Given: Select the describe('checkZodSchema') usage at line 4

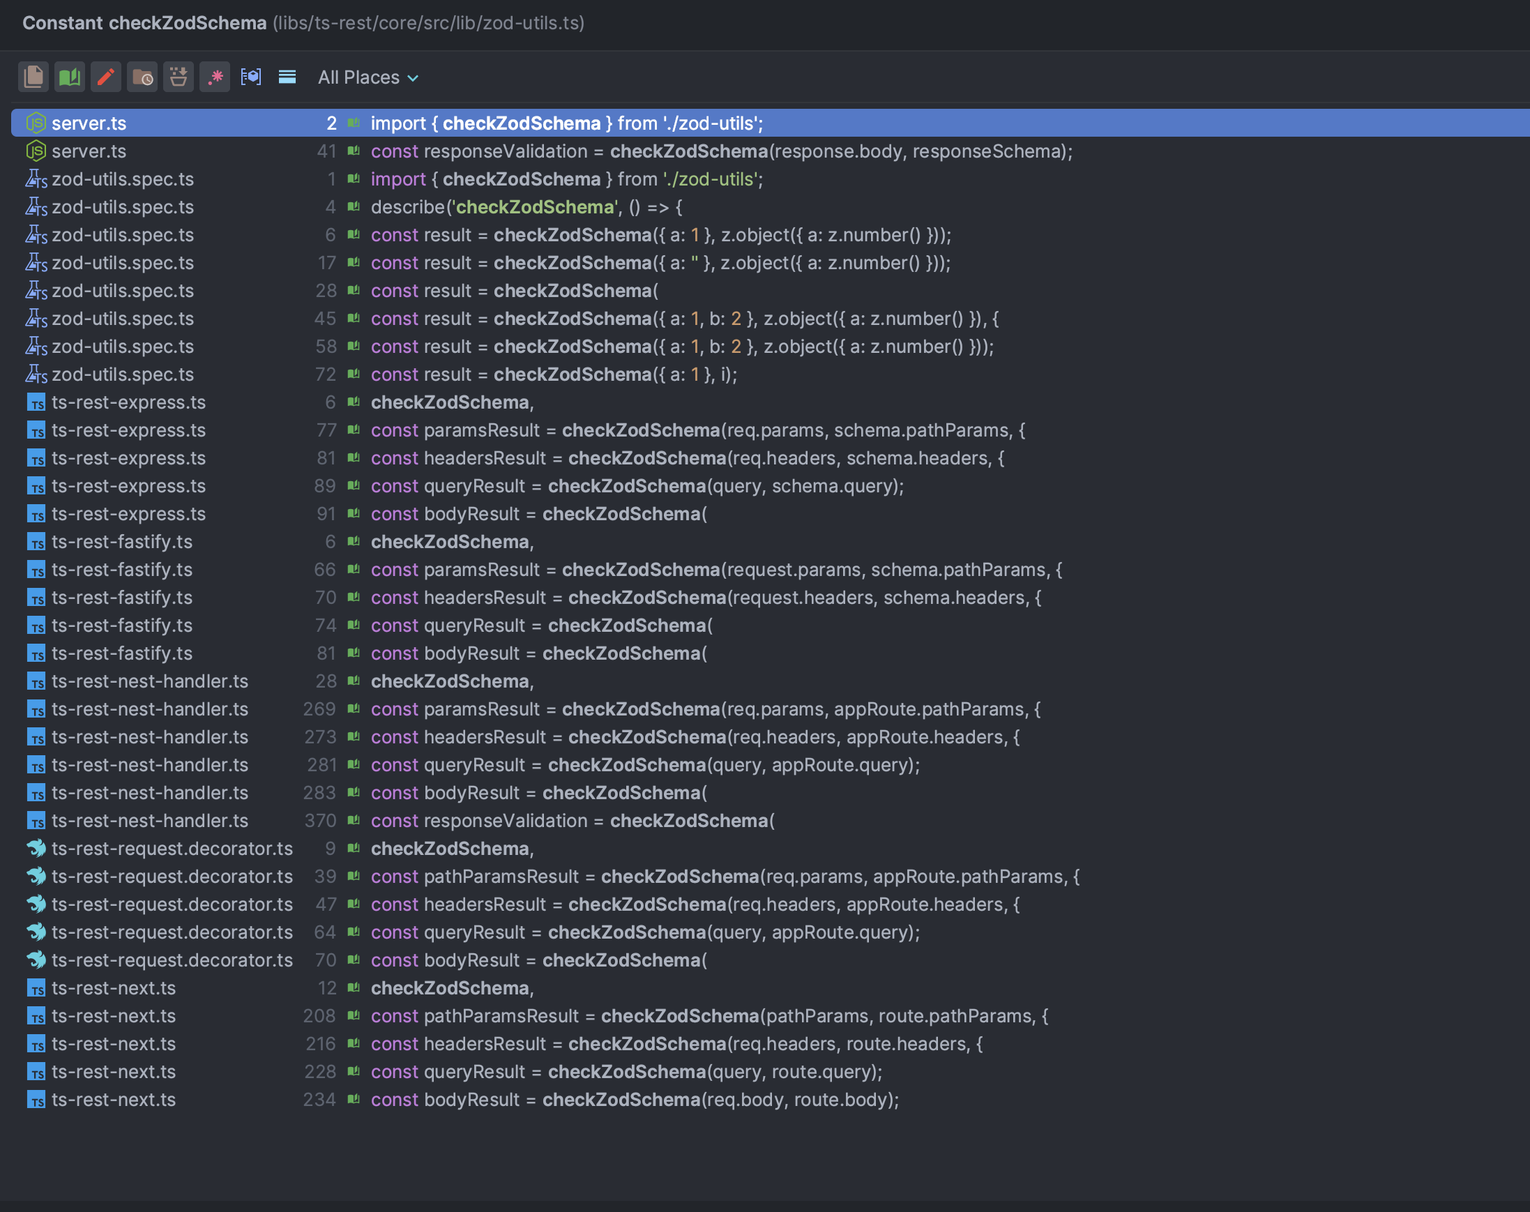Looking at the screenshot, I should 525,206.
